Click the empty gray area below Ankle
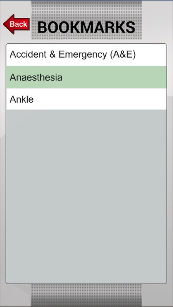Image resolution: width=173 pixels, height=307 pixels. click(x=86, y=196)
